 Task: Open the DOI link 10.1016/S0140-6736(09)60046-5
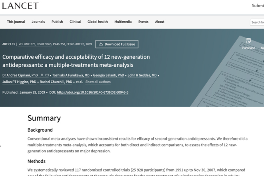click(x=93, y=92)
